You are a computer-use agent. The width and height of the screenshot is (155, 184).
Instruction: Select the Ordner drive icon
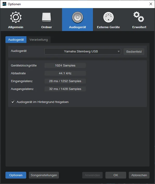point(46,17)
